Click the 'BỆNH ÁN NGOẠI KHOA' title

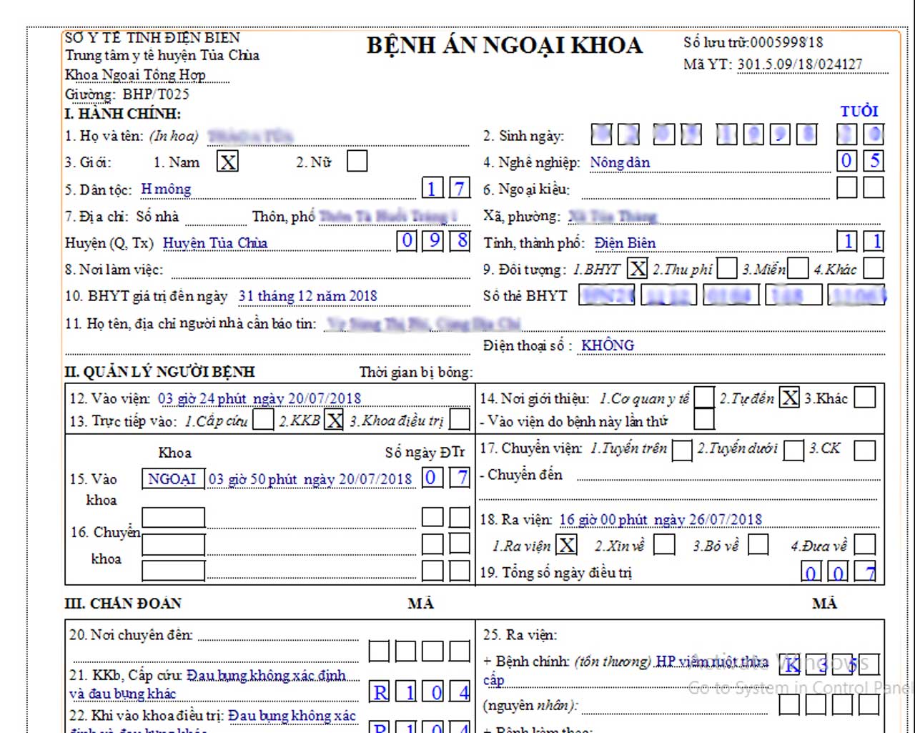(x=505, y=45)
